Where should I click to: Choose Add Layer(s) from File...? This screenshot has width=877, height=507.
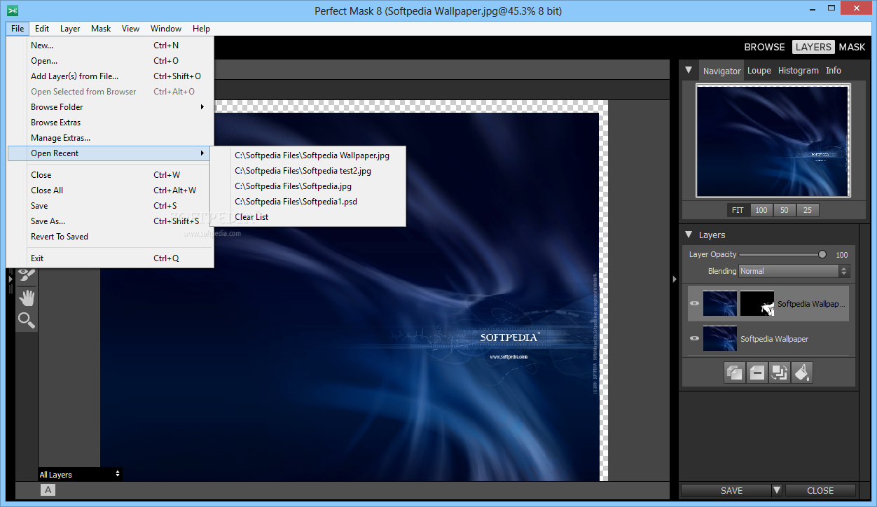click(109, 76)
